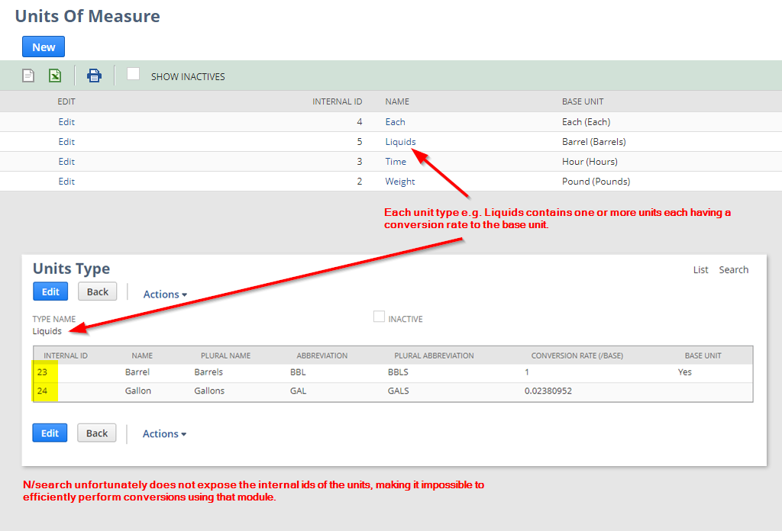Expand the top Actions dropdown
Image resolution: width=782 pixels, height=531 pixels.
(x=165, y=294)
